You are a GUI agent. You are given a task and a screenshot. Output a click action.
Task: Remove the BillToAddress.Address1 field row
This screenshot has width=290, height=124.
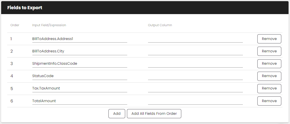coord(269,39)
